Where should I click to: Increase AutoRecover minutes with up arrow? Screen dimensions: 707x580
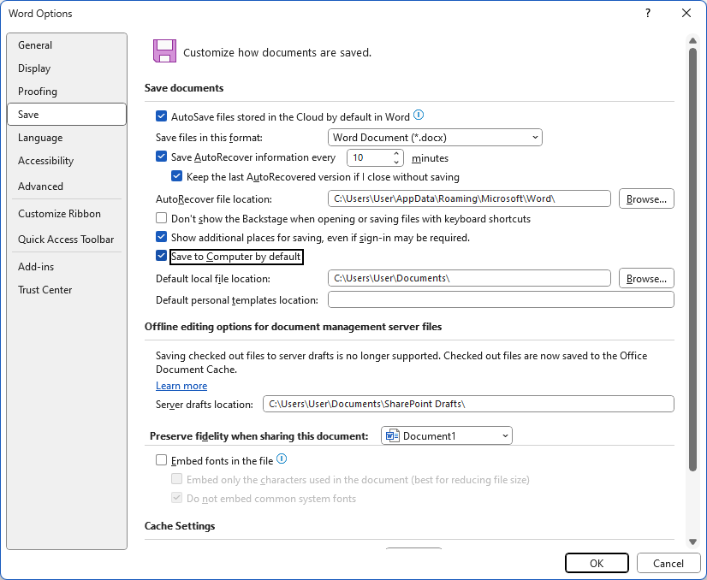coord(396,154)
